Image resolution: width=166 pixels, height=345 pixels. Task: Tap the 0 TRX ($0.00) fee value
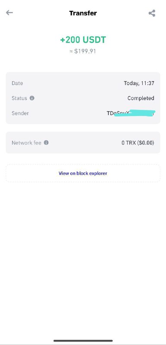[138, 143]
